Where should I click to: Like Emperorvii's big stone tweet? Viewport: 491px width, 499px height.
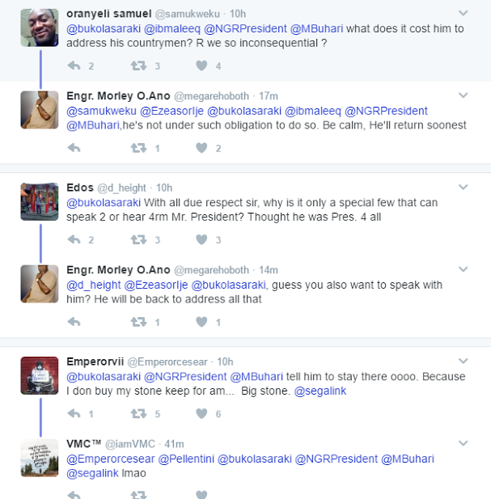click(x=202, y=413)
